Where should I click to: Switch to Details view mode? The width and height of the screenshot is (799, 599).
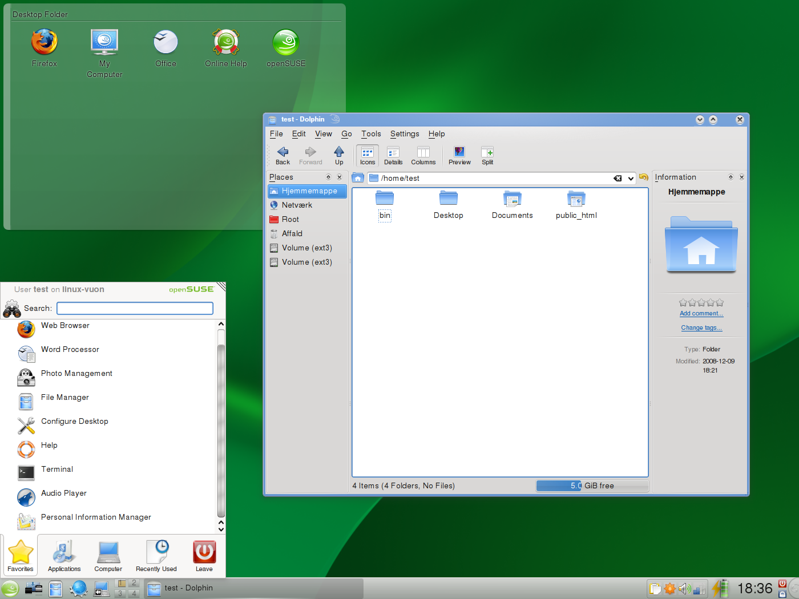click(x=393, y=155)
